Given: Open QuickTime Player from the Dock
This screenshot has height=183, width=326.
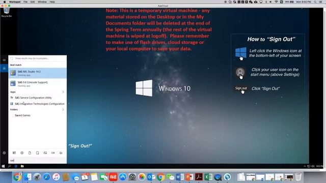Looking at the screenshot, I should pyautogui.click(x=218, y=177).
